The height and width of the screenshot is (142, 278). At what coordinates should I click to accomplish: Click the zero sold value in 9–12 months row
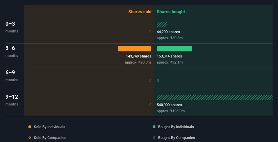(x=150, y=105)
